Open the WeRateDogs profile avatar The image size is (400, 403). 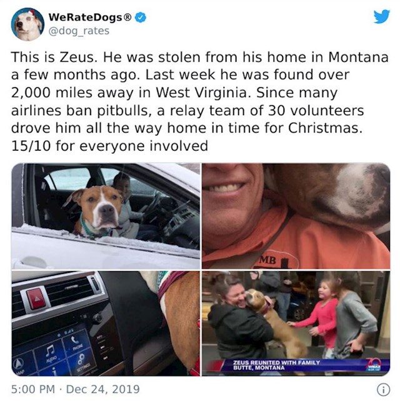(x=27, y=24)
